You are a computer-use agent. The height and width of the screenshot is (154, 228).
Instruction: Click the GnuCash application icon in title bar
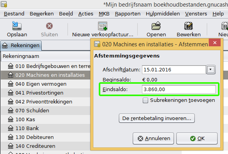pos(4,4)
